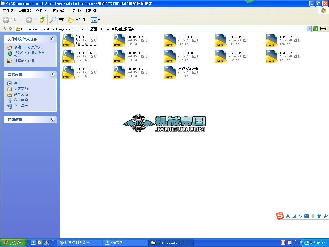Screen dimensions: 329x247
Task: Open Sogou settings wrench icon
Action: 326,216
